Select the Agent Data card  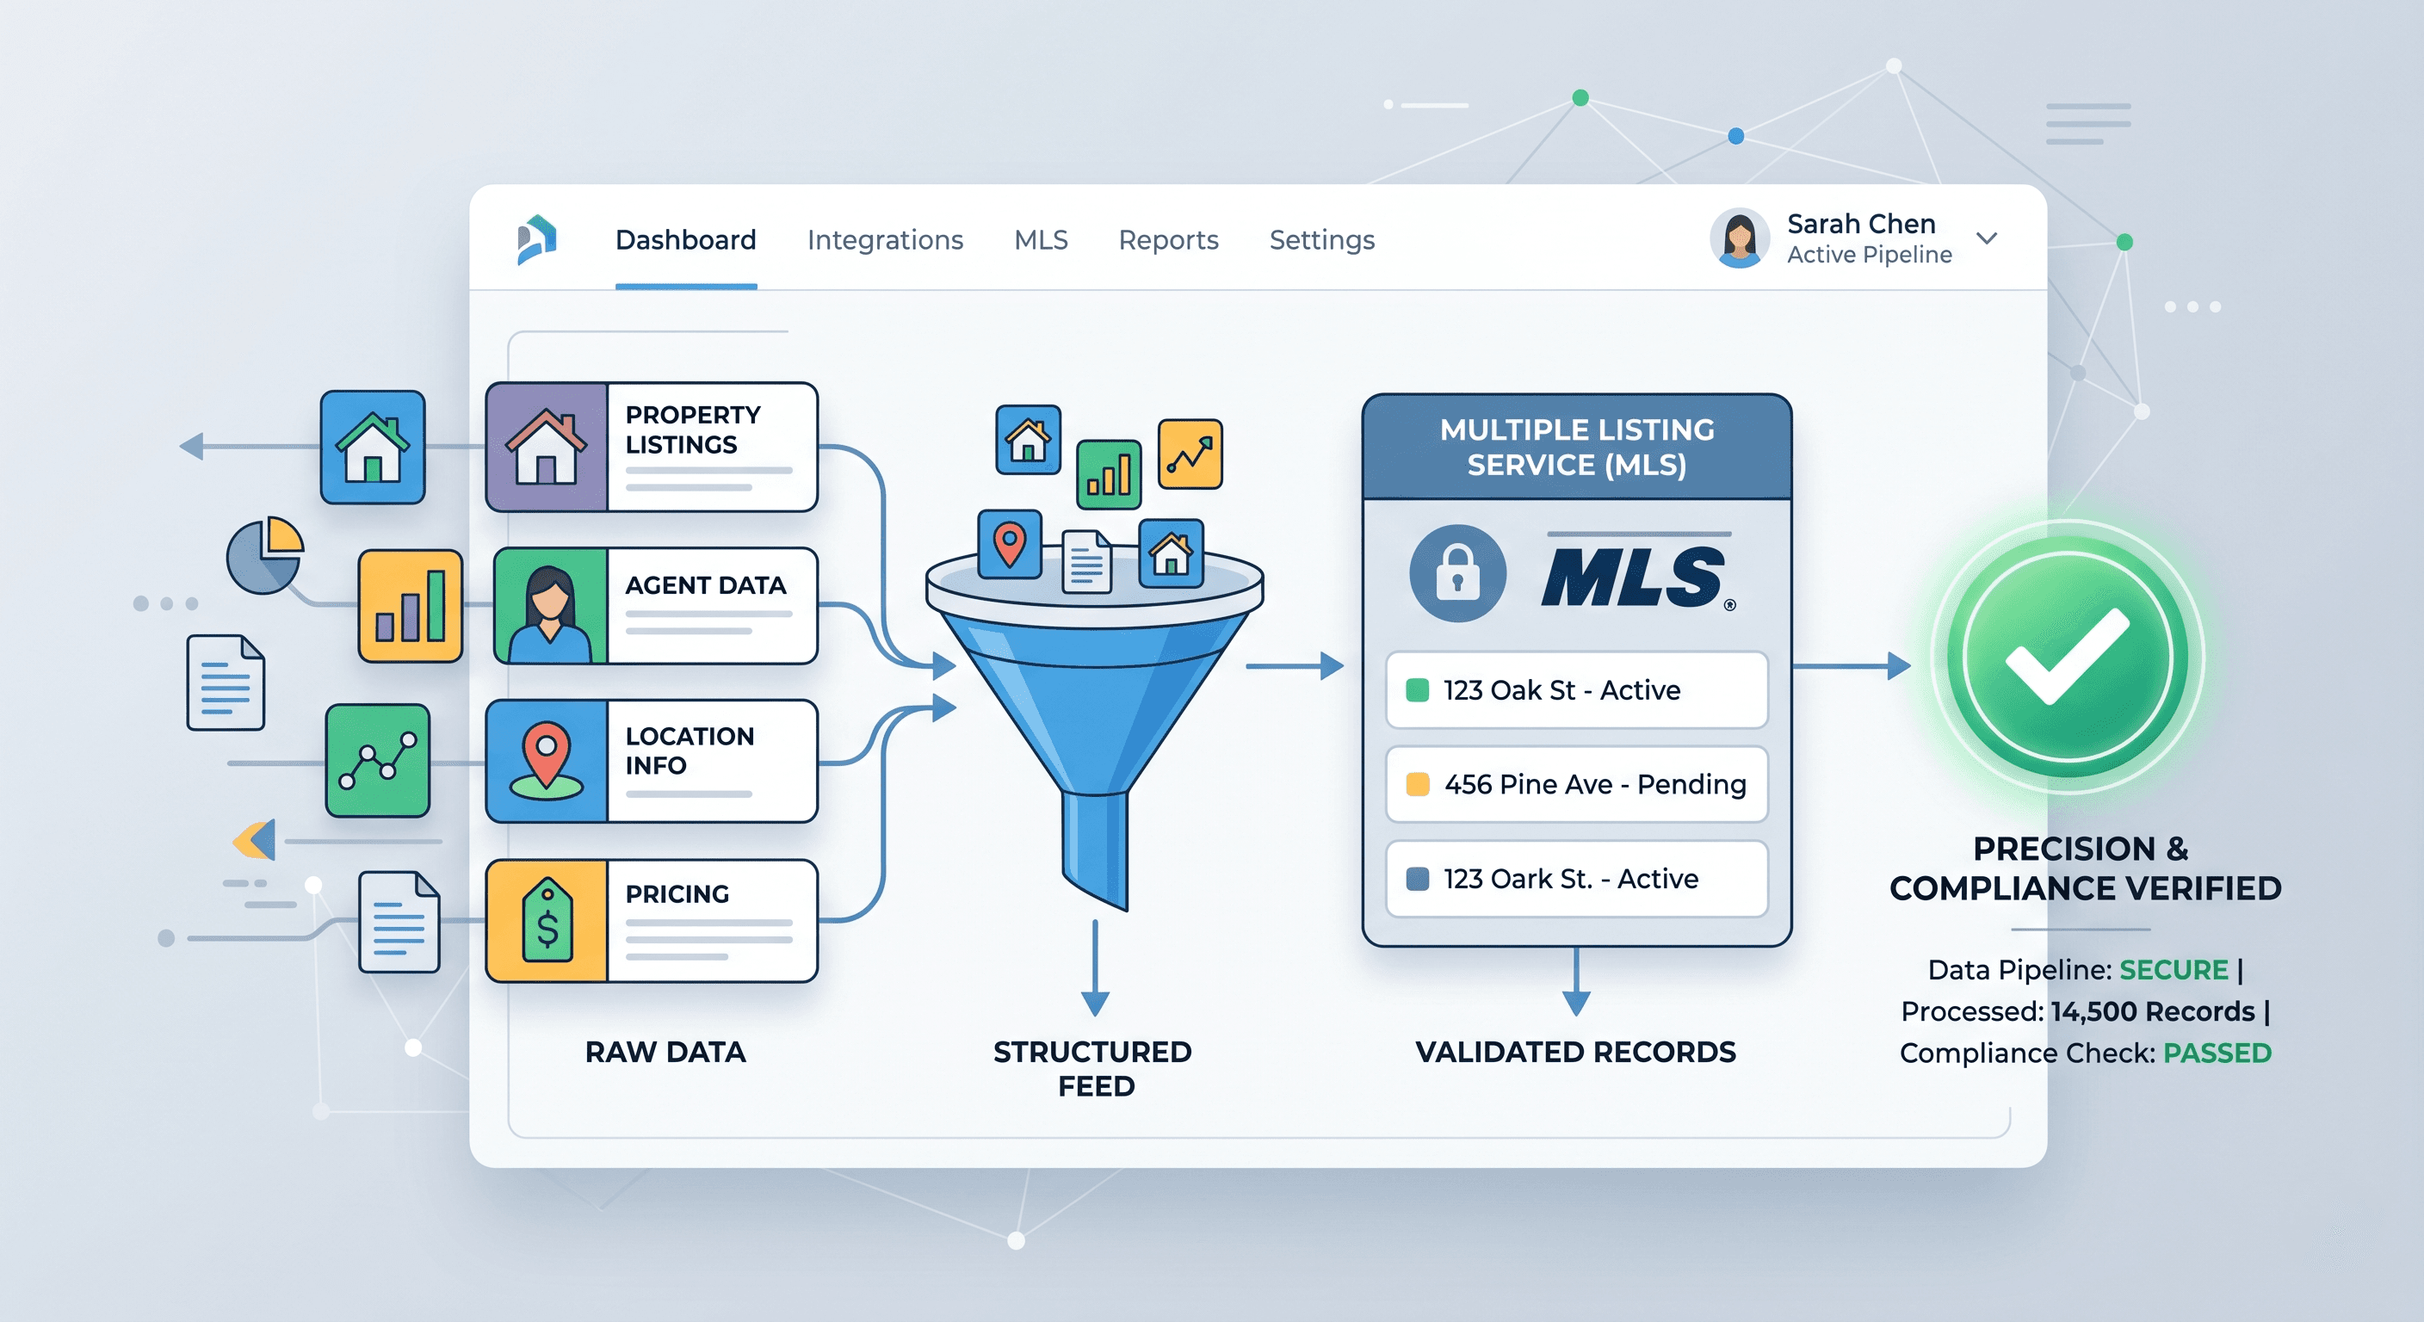(656, 606)
